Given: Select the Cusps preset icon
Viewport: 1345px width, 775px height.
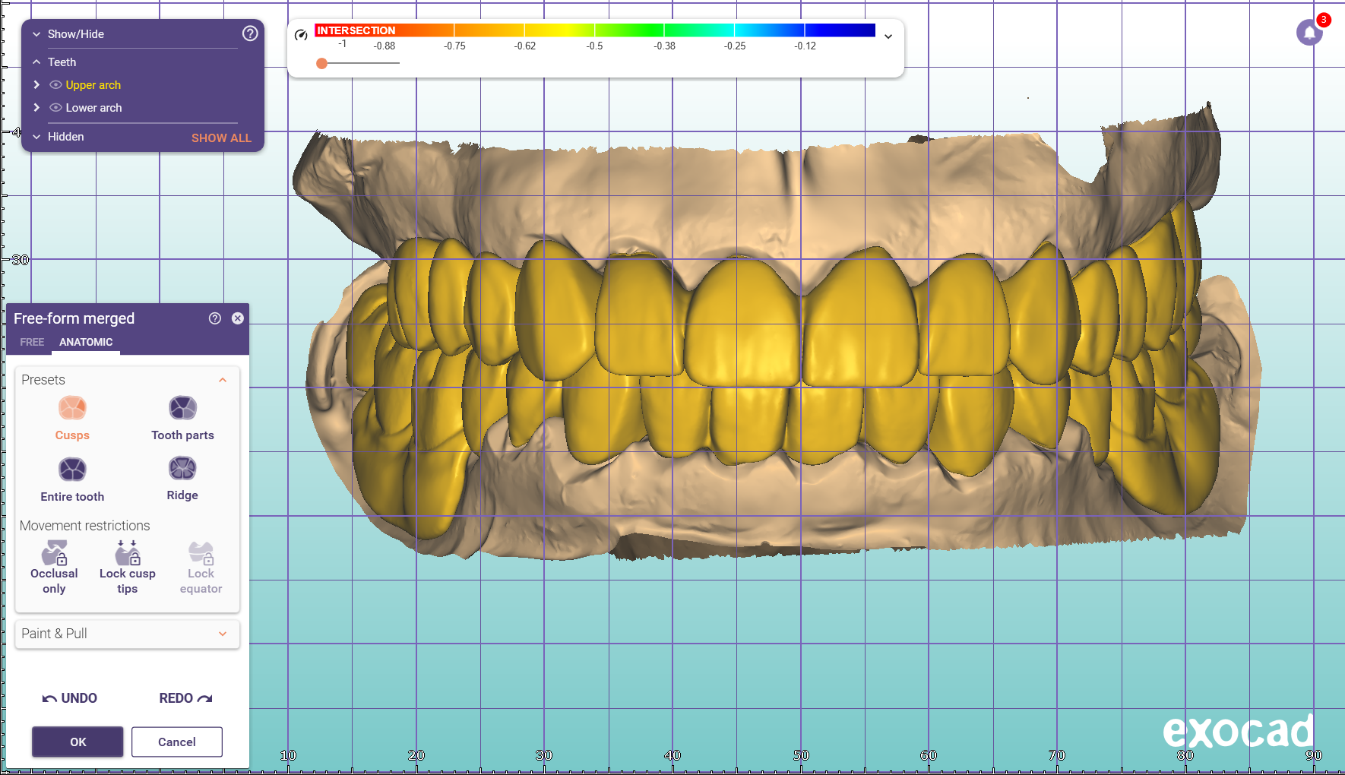Looking at the screenshot, I should (72, 409).
